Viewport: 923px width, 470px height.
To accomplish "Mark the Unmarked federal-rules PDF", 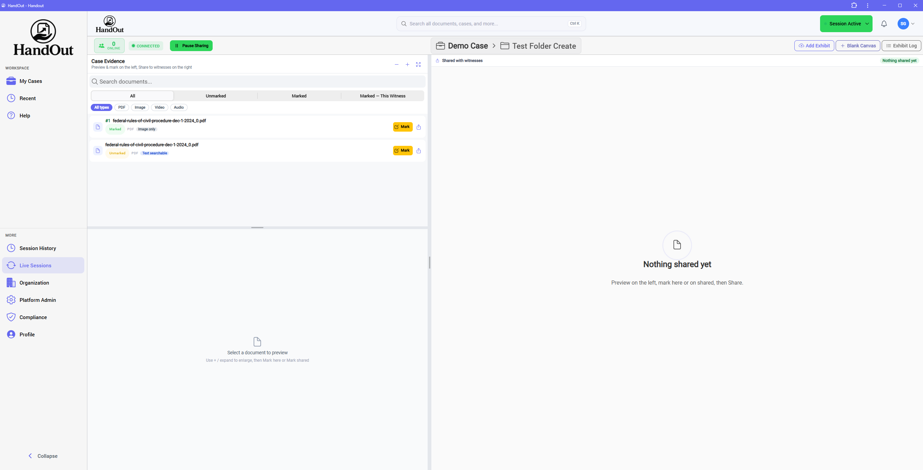I will pos(403,151).
